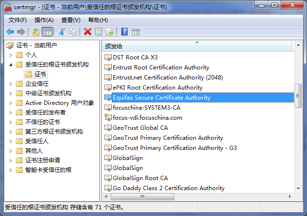Click the 个人 folder icon
Viewport: 307px width, 216px height.
point(19,55)
